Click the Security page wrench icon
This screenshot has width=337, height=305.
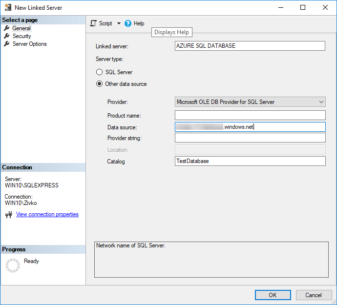tap(7, 36)
